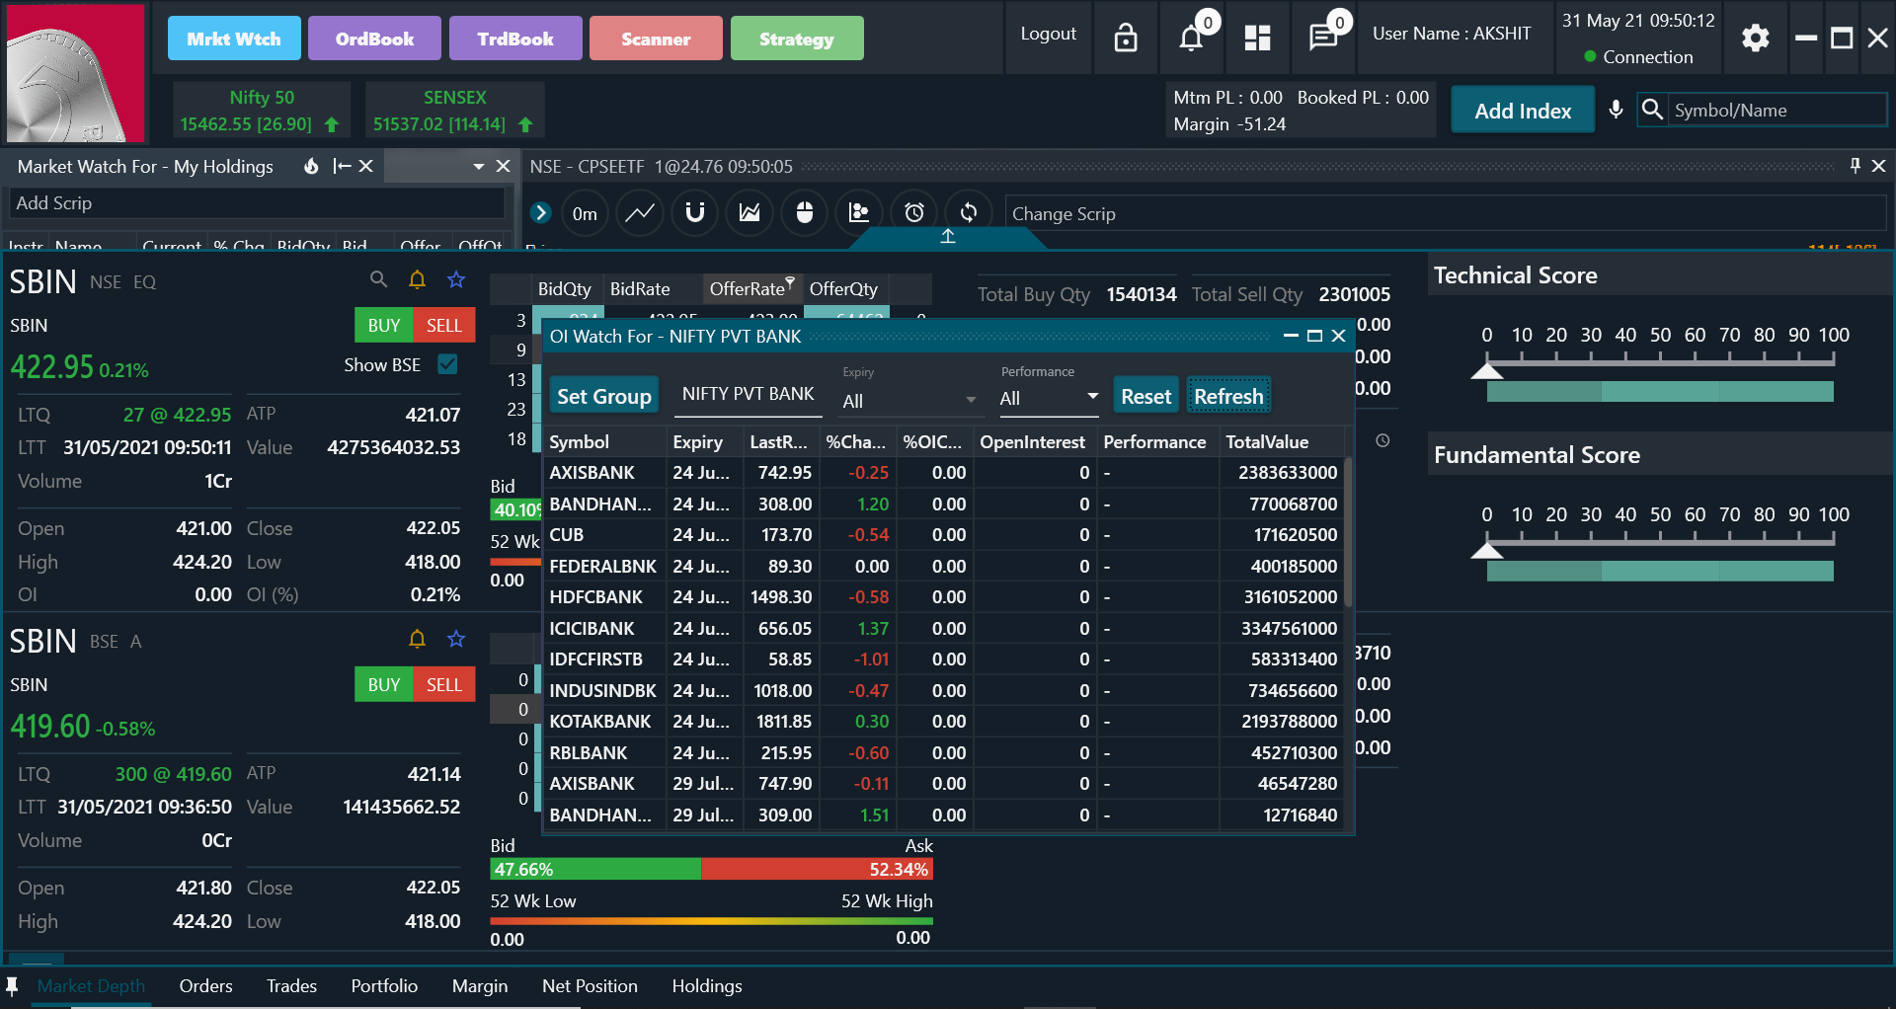
Task: Click the Add Index button
Action: coord(1523,110)
